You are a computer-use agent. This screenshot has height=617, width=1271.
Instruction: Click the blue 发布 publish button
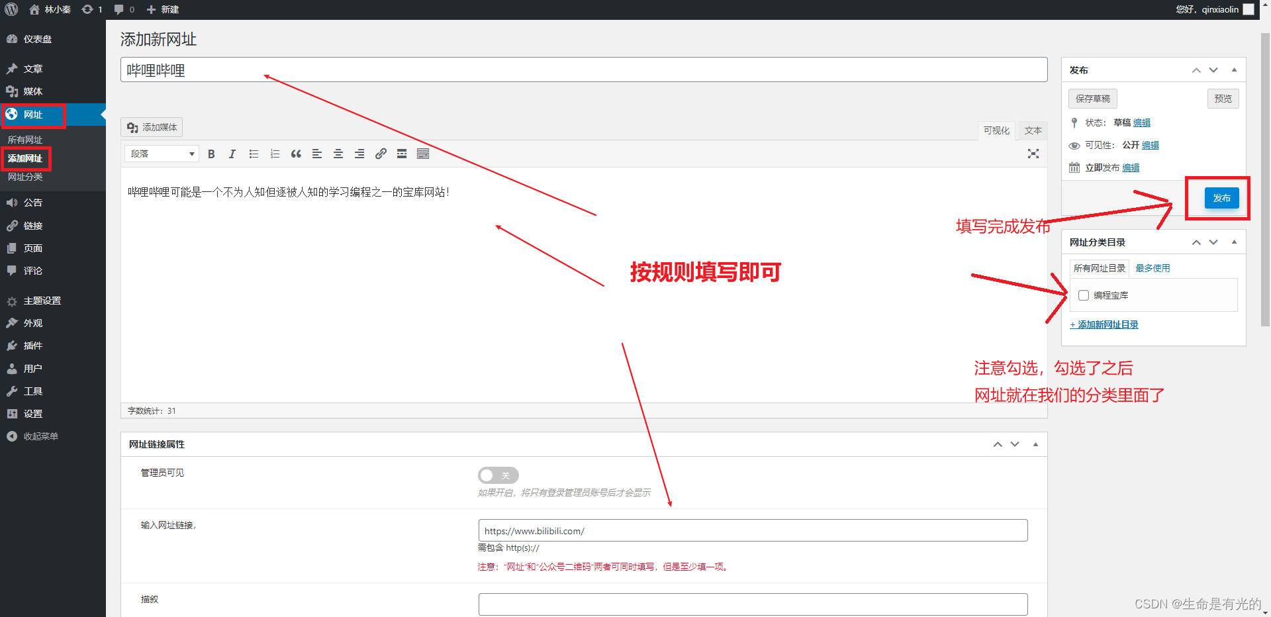[x=1221, y=198]
